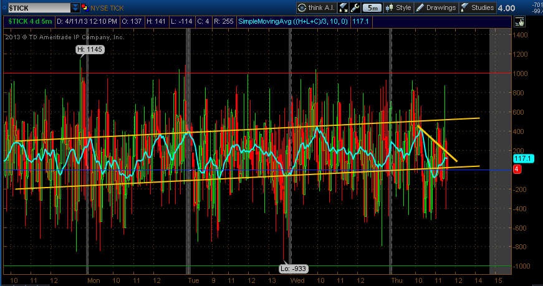The height and width of the screenshot is (286, 543).
Task: Click the Tue label on the time axis
Action: click(x=194, y=280)
